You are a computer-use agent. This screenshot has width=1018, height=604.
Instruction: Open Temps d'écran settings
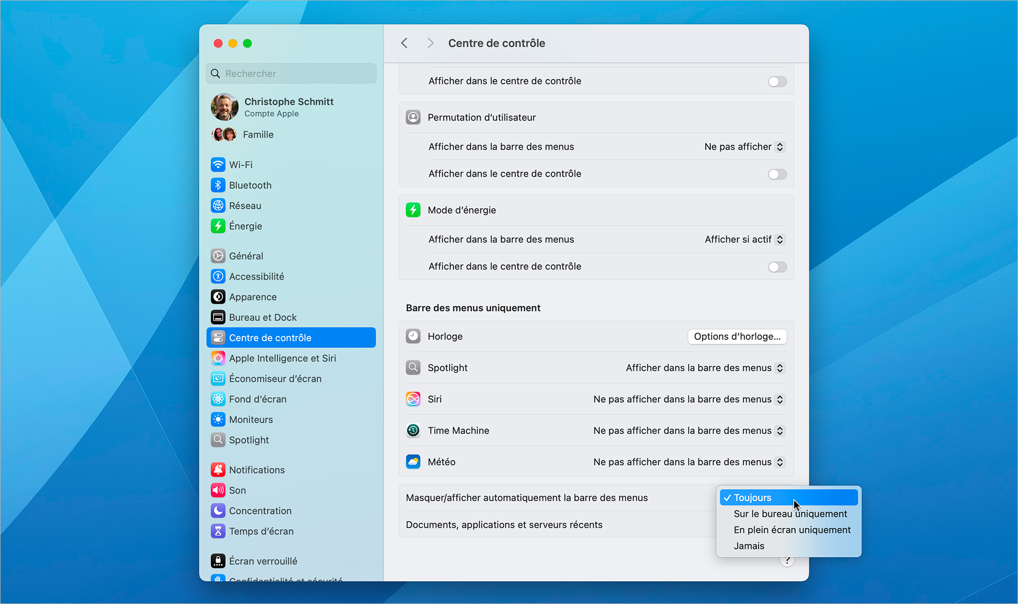point(261,531)
